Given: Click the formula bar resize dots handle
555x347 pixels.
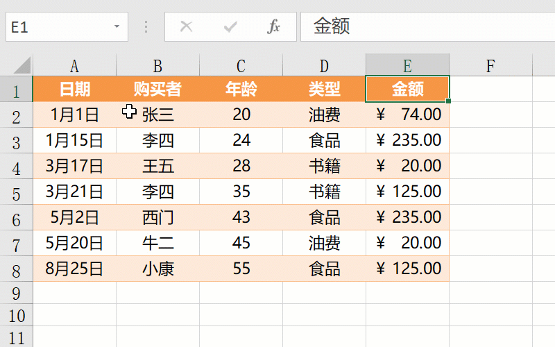Looking at the screenshot, I should [146, 27].
